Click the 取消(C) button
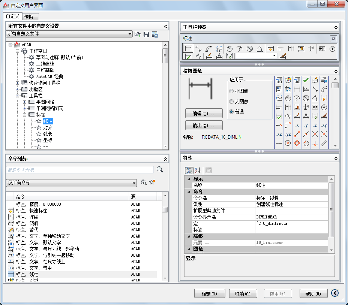Screen dimensions: 348x305 [243, 294]
